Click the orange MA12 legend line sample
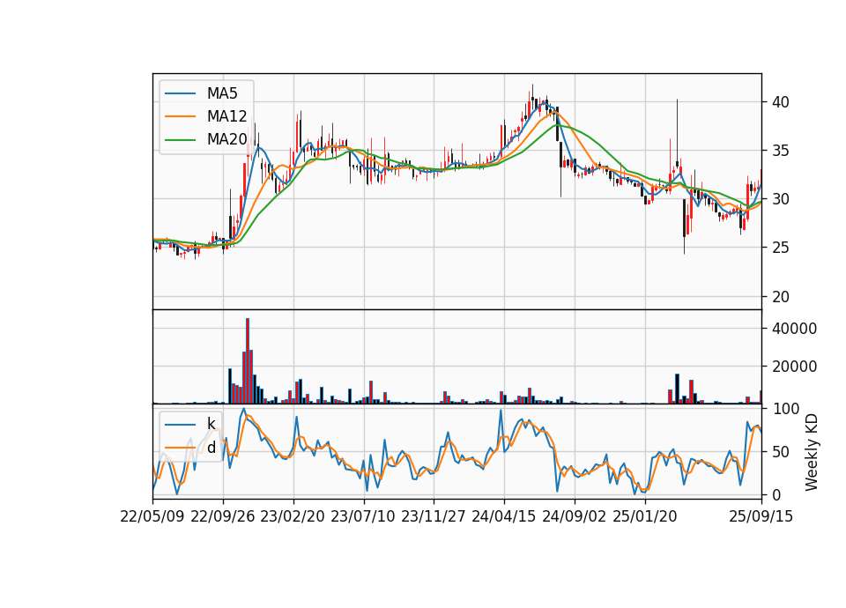This screenshot has height=608, width=846. pyautogui.click(x=180, y=116)
